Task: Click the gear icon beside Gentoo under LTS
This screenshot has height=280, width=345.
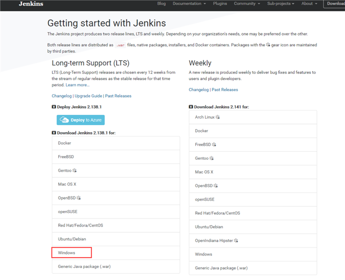Action: click(x=75, y=170)
